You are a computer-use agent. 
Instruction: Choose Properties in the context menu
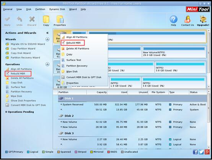[84, 83]
